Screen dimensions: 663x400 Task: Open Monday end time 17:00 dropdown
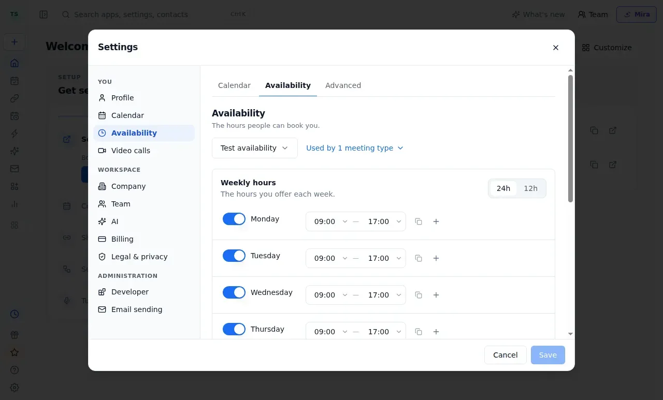click(384, 221)
